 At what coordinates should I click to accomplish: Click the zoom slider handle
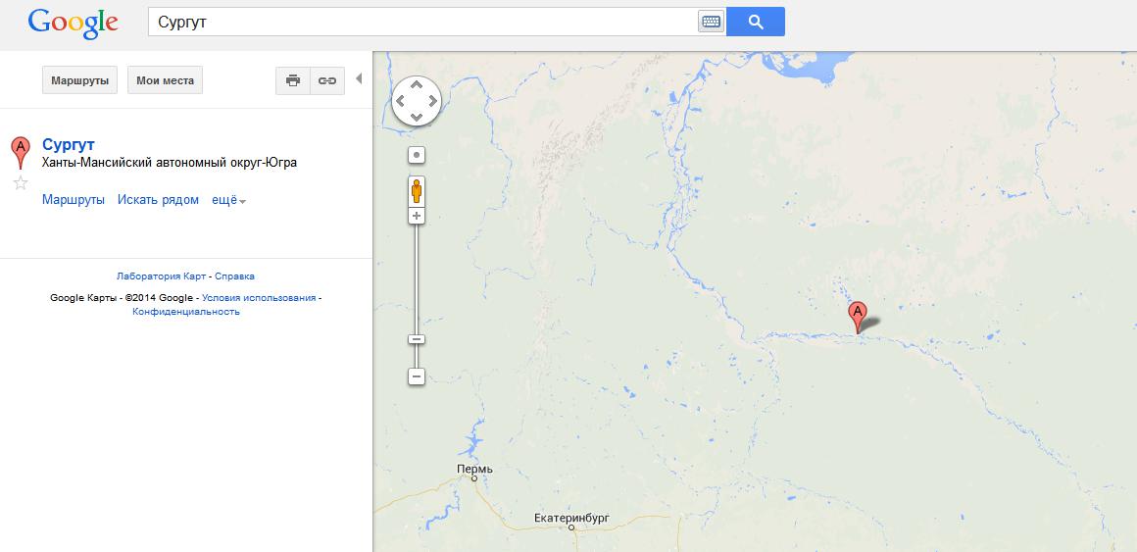417,339
